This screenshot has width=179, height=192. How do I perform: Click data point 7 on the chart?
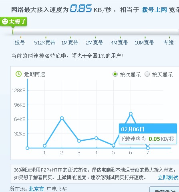[x=148, y=148]
